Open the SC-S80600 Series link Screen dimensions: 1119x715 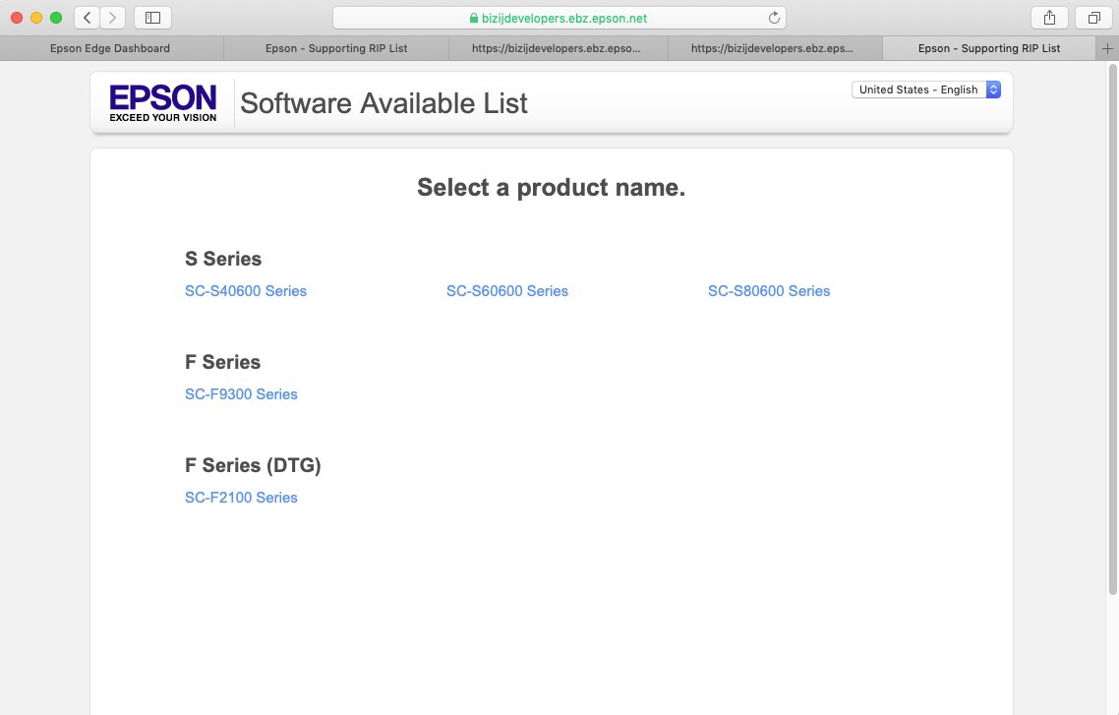(769, 291)
